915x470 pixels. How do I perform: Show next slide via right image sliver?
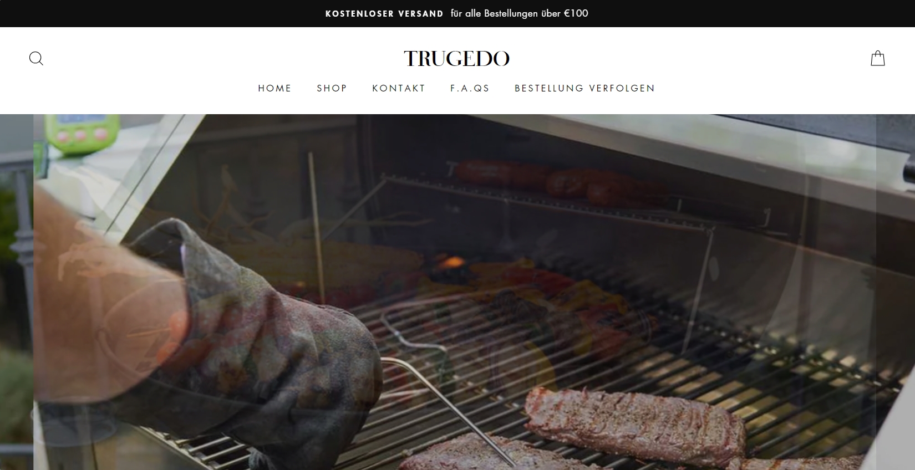point(896,292)
